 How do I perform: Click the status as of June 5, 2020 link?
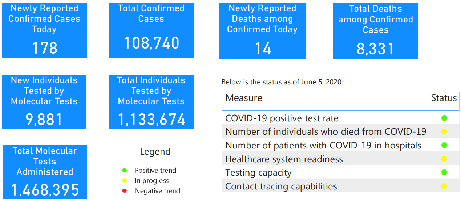pyautogui.click(x=282, y=82)
